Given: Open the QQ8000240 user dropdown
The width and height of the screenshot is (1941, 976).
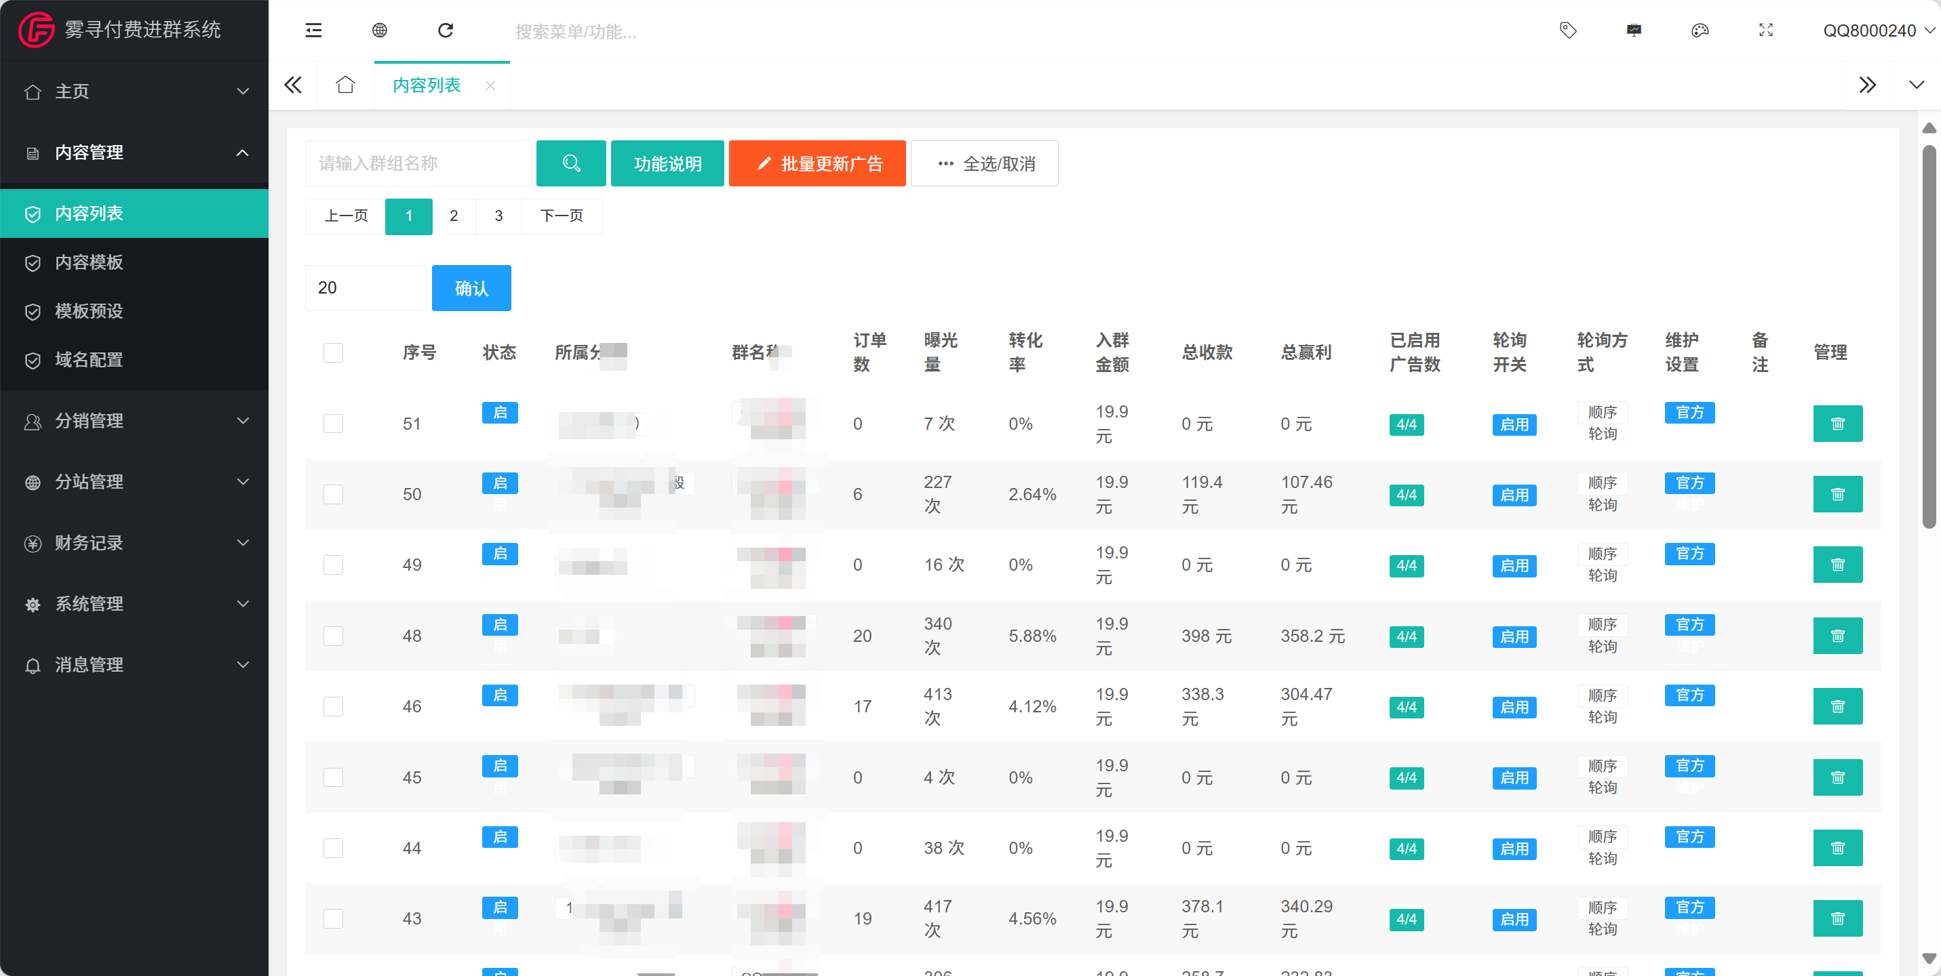Looking at the screenshot, I should (x=1879, y=30).
